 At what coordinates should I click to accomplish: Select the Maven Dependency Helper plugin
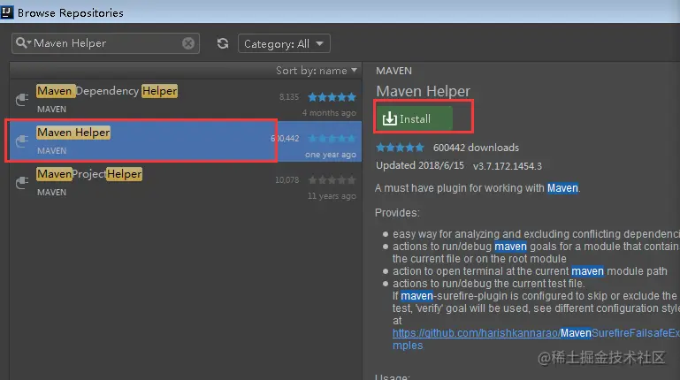(x=186, y=100)
